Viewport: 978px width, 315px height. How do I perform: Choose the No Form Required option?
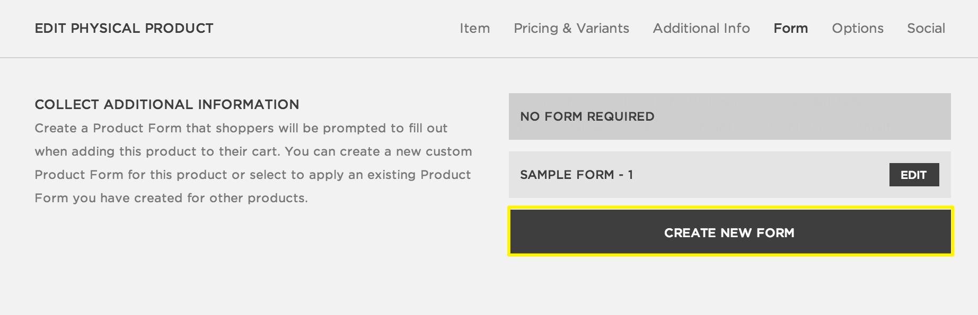click(729, 116)
